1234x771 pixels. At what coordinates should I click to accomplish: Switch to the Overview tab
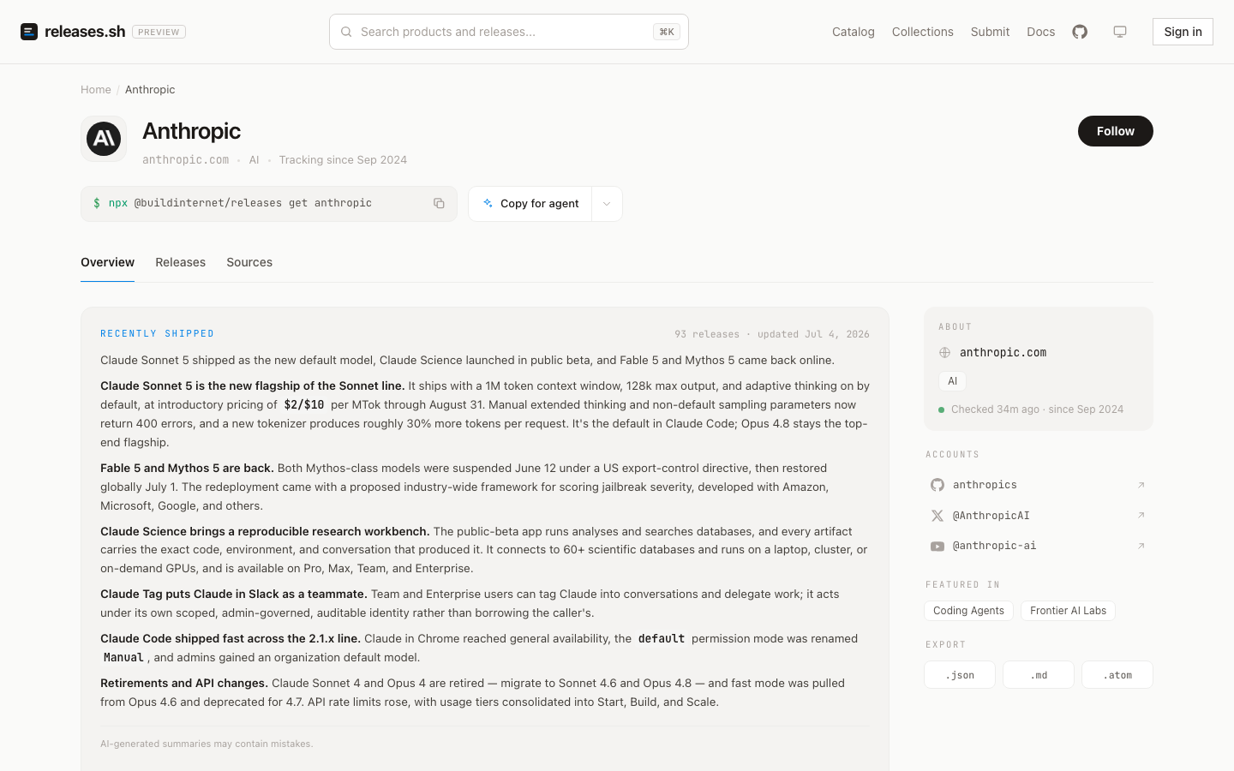[107, 262]
